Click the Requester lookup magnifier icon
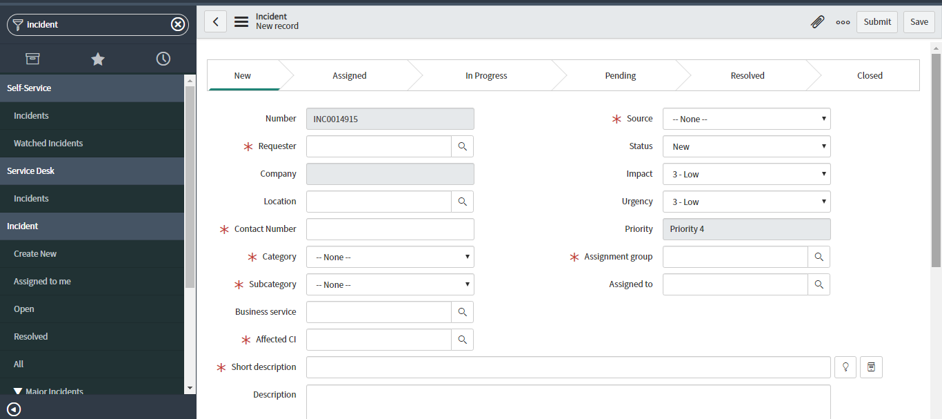 [x=463, y=146]
